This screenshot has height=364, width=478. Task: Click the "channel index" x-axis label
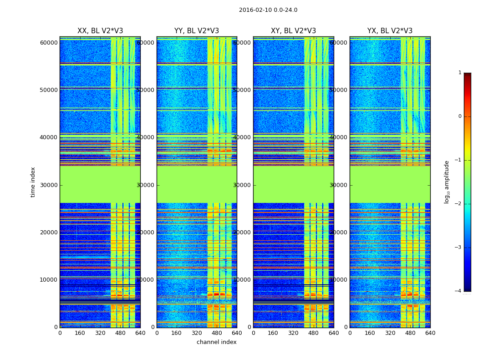(216, 342)
